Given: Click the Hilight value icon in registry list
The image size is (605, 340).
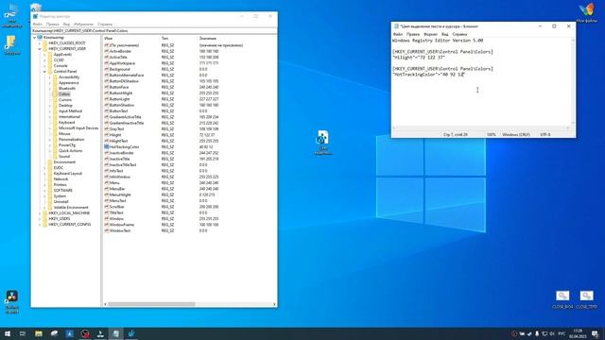Looking at the screenshot, I should pos(107,135).
